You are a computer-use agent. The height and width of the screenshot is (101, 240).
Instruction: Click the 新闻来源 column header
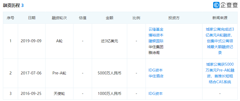click(x=220, y=18)
